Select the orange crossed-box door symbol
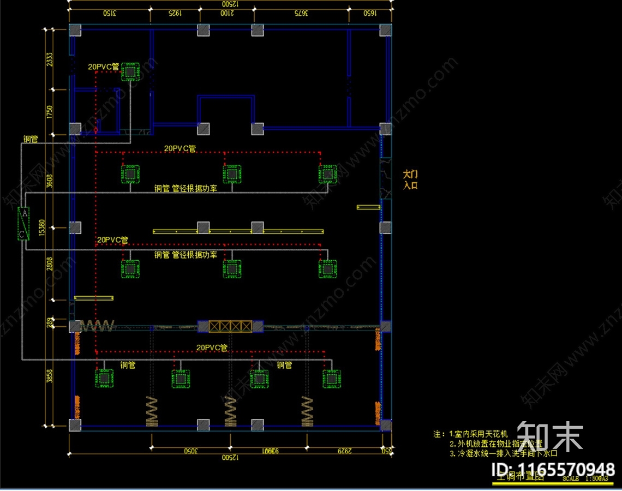This screenshot has width=622, height=491. point(230,326)
